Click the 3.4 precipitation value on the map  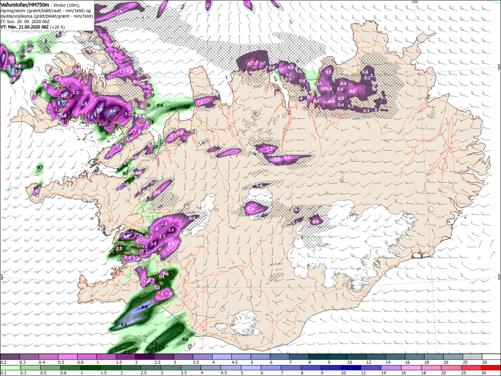coord(84,104)
